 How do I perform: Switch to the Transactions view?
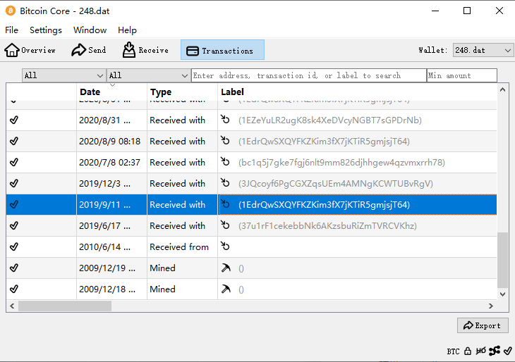(222, 50)
